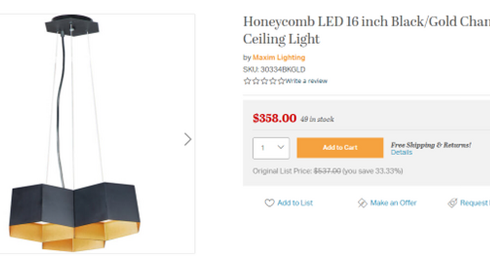Viewport: 490px width, 257px height.
Task: Click the fourth rating star
Action: point(273,81)
